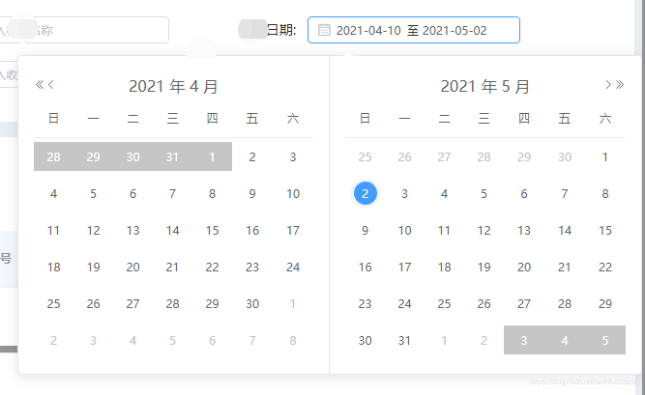Select May 6 in the right calendar
645x395 pixels.
pos(524,193)
